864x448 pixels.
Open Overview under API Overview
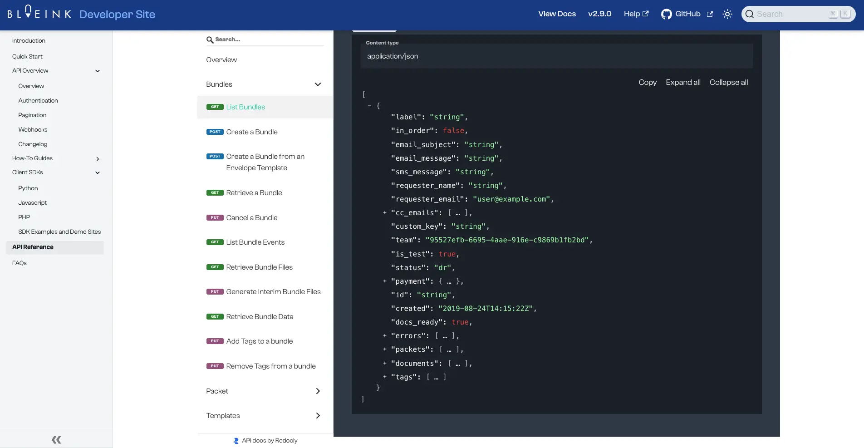(31, 86)
